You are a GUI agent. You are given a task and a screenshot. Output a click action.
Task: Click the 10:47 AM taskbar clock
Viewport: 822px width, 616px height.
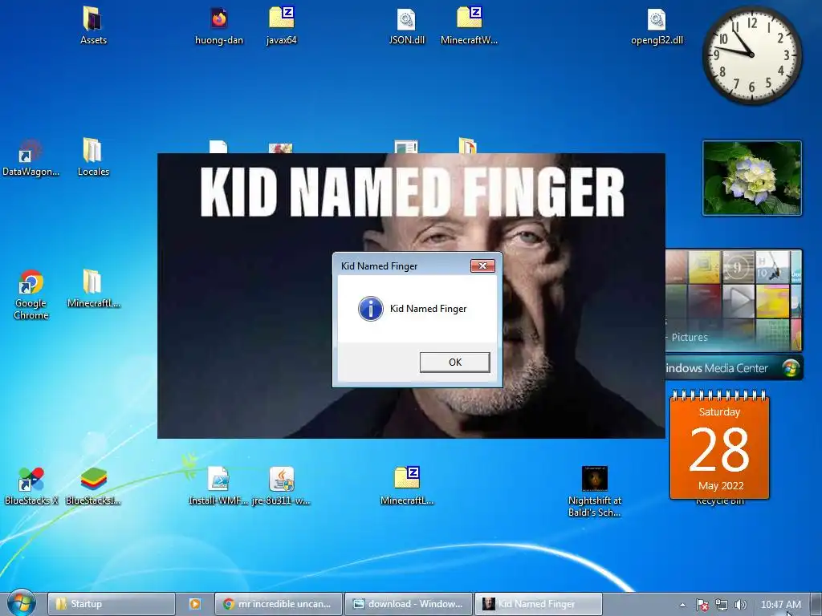pyautogui.click(x=780, y=605)
